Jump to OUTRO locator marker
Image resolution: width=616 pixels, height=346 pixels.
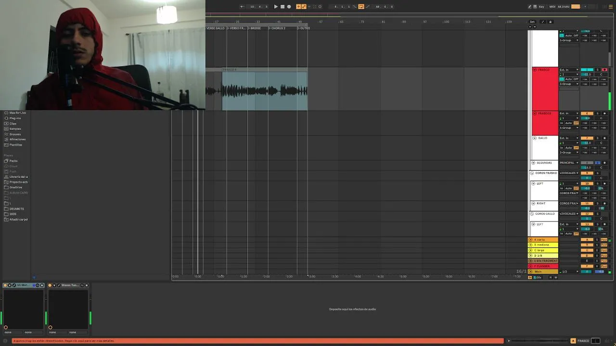pyautogui.click(x=305, y=28)
